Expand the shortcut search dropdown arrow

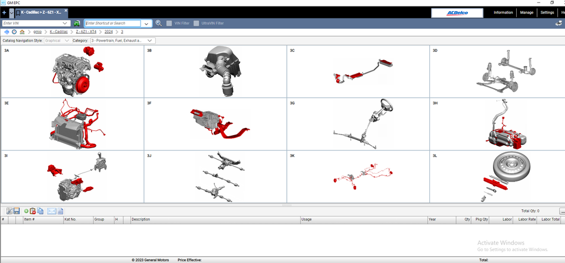click(x=146, y=24)
